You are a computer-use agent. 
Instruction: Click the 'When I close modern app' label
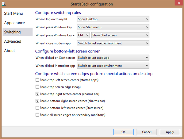click(53, 43)
